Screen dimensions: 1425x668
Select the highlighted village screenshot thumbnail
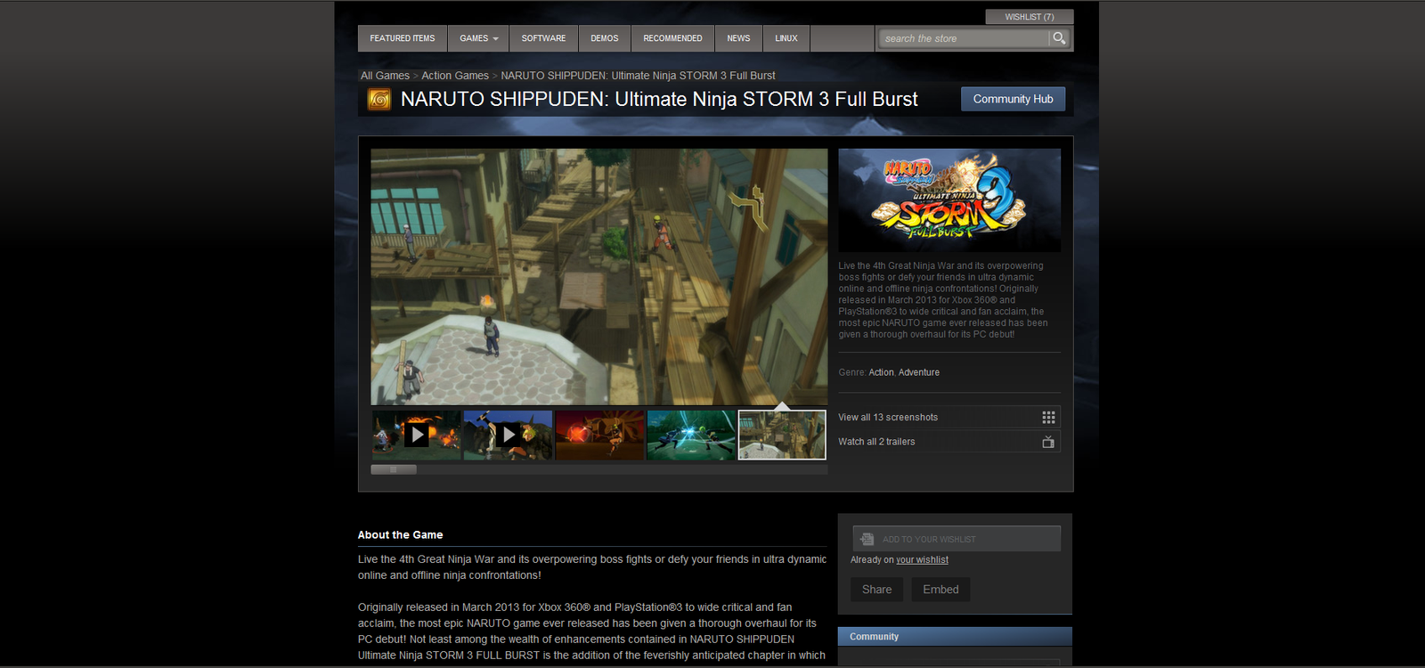[x=782, y=435]
